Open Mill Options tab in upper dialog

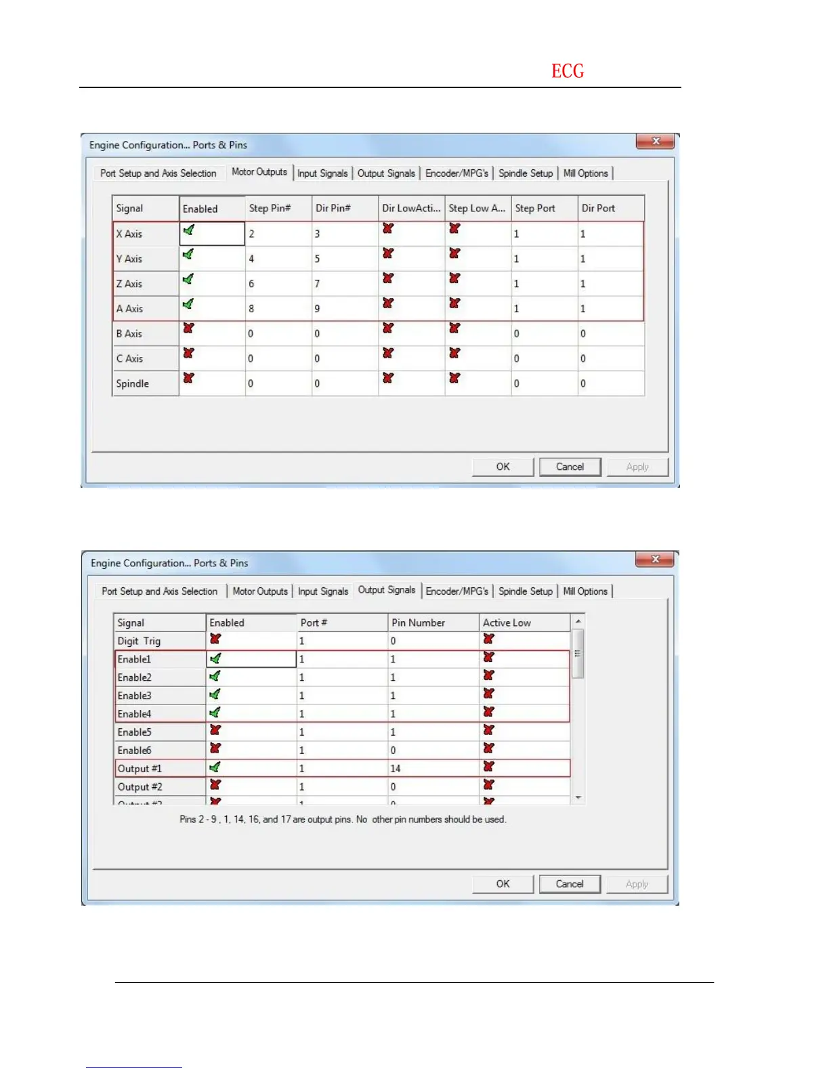point(586,173)
